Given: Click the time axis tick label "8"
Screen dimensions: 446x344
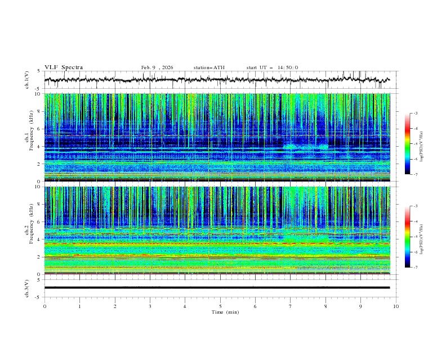Looking at the screenshot, I should pos(325,306).
